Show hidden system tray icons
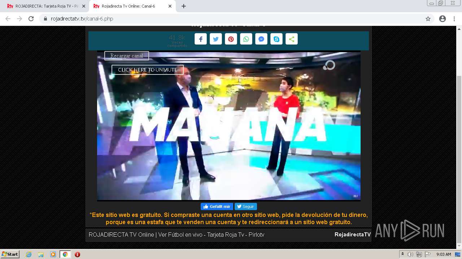This screenshot has height=259, width=462. pyautogui.click(x=403, y=254)
